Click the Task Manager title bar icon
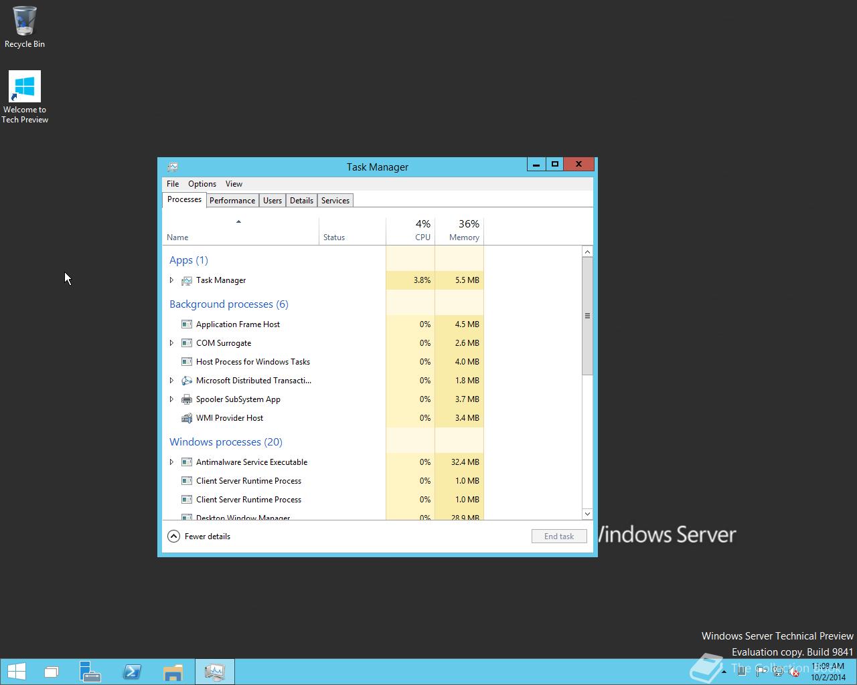 tap(173, 167)
